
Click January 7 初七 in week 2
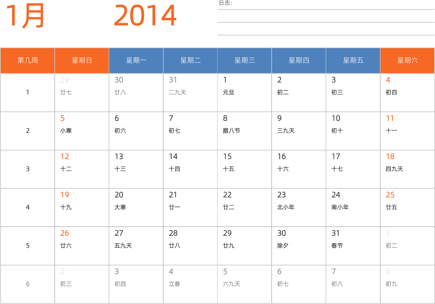click(x=190, y=131)
